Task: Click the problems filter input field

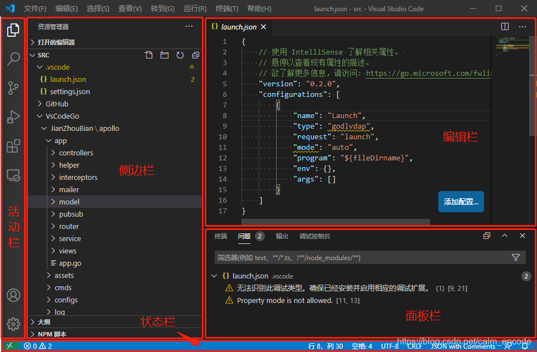Action: (362, 257)
